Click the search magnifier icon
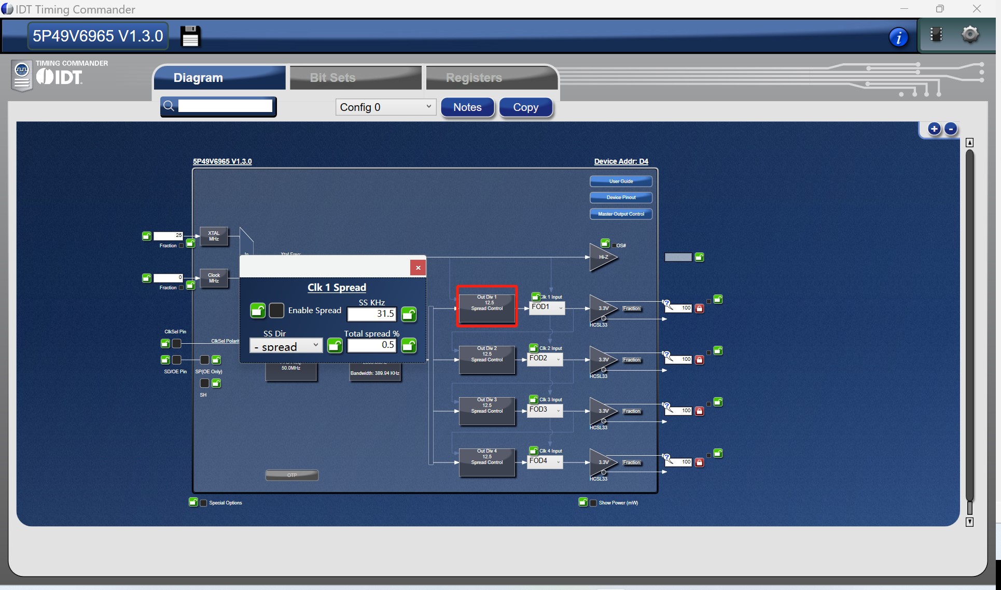1001x590 pixels. click(x=169, y=106)
